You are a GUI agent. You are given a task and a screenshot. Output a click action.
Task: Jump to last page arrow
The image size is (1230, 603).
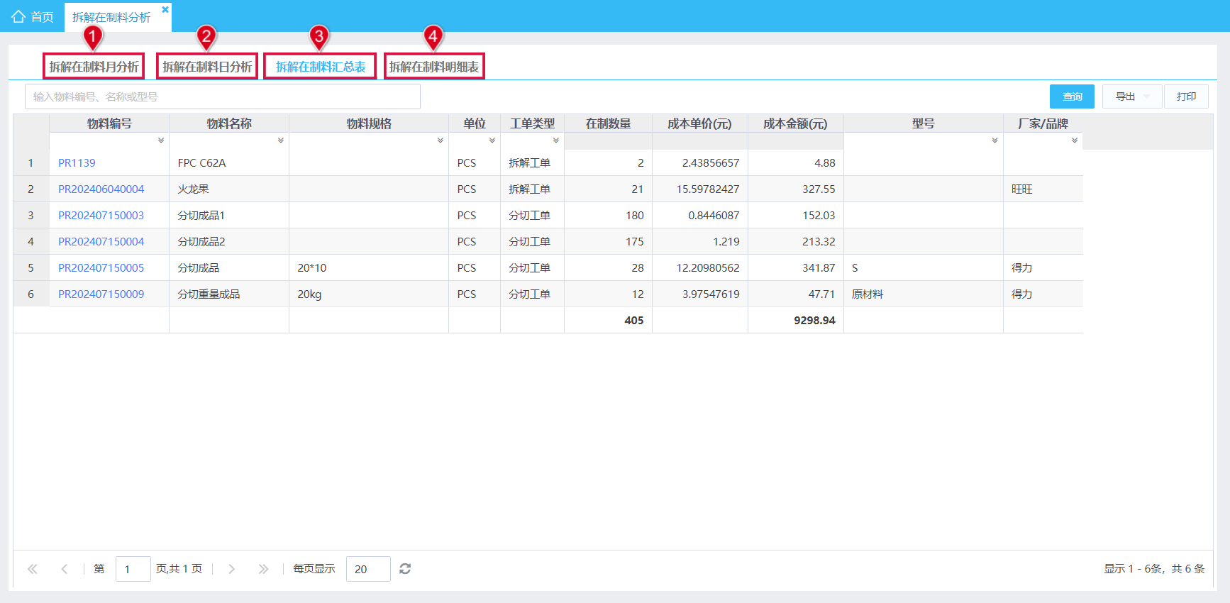pyautogui.click(x=263, y=569)
